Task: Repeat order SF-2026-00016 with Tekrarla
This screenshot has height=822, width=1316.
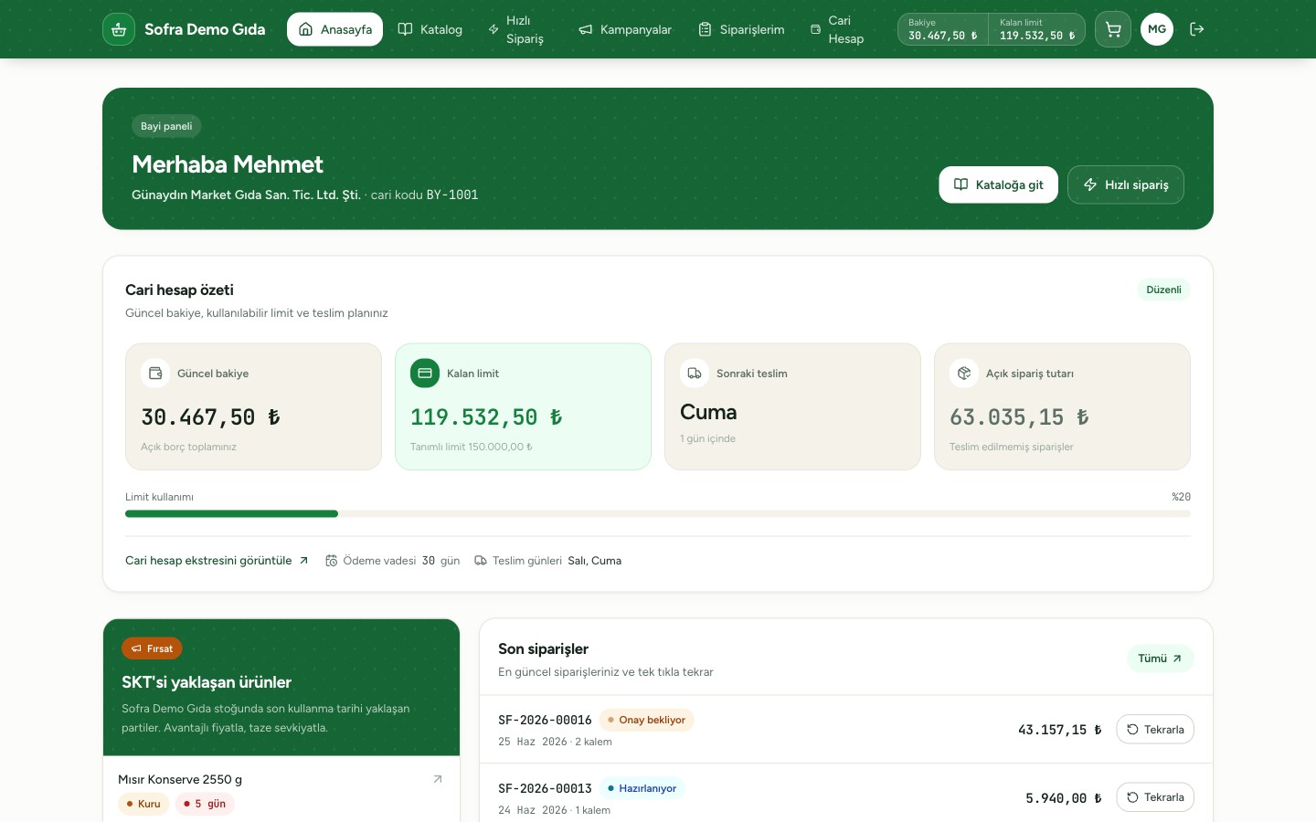Action: click(1155, 730)
